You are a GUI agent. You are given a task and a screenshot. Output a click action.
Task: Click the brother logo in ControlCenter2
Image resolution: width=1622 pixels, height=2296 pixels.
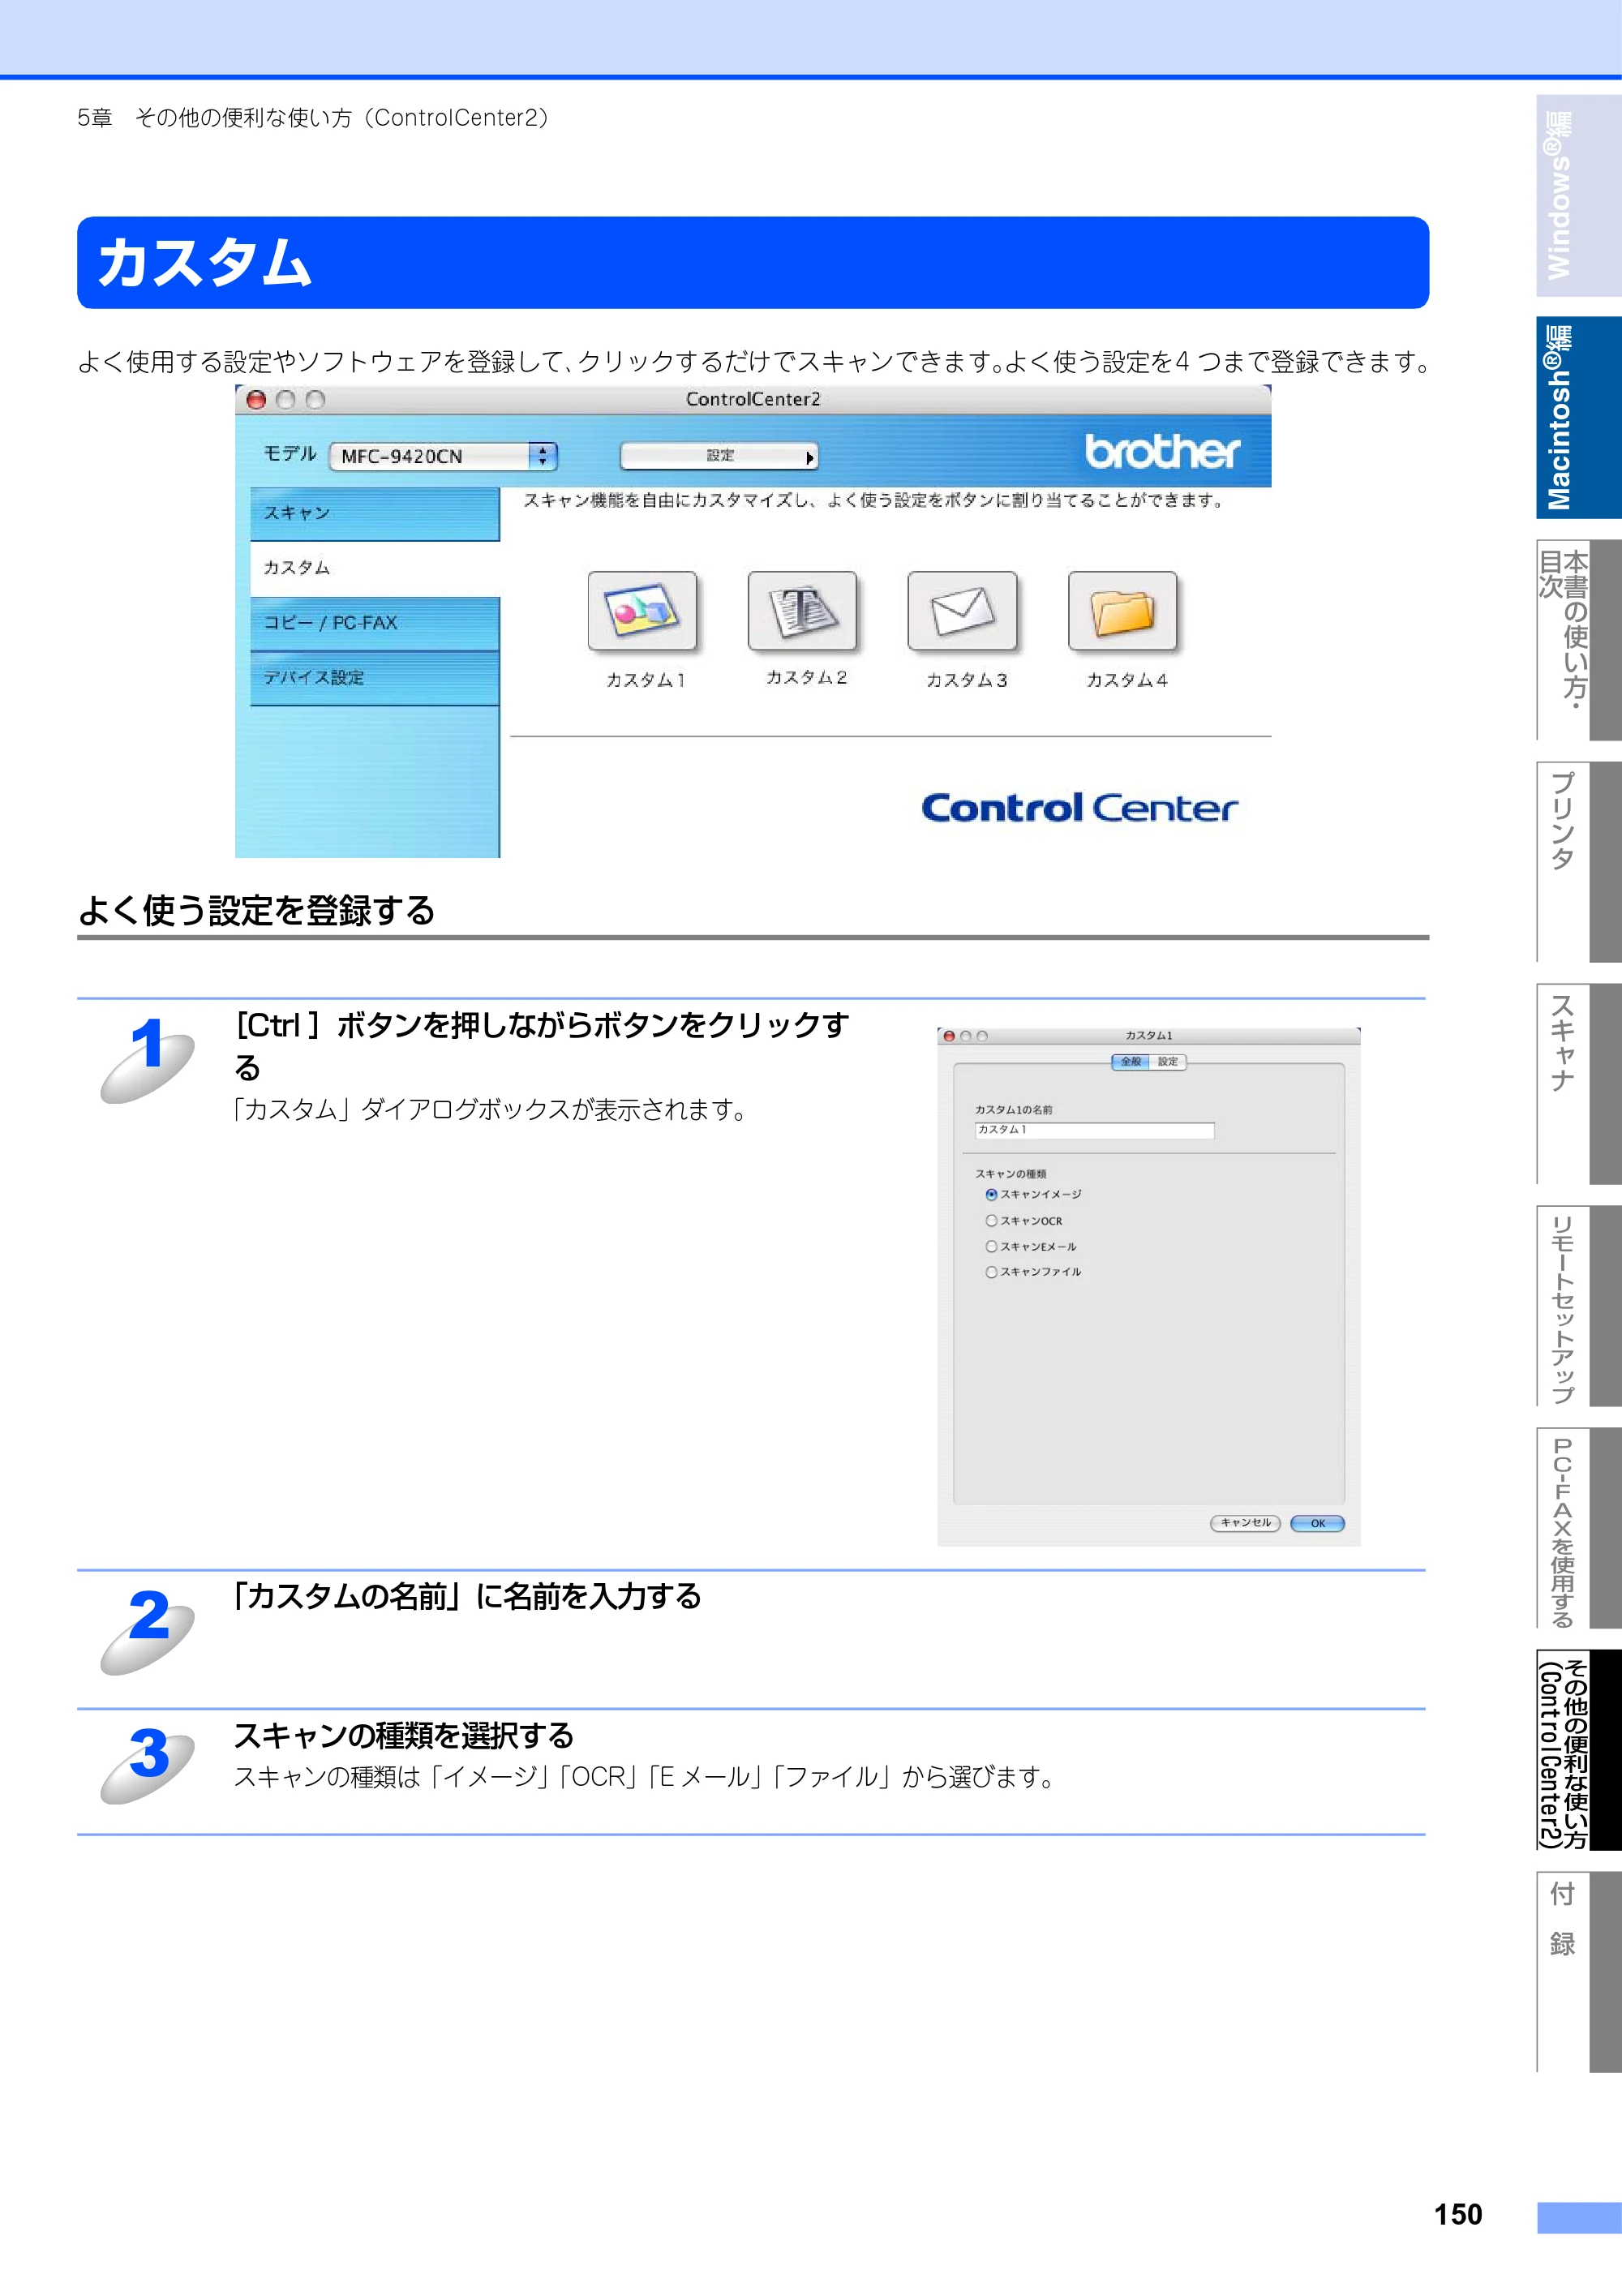[1162, 451]
